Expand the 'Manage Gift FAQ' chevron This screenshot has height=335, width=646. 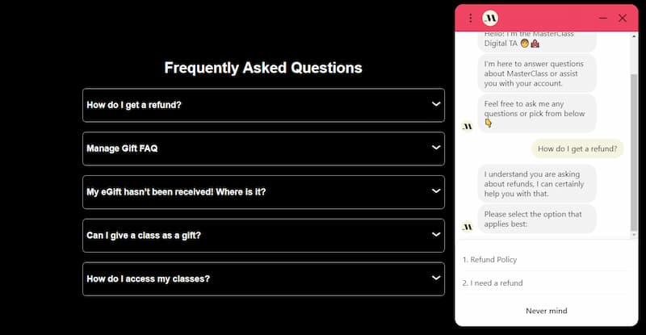point(436,148)
